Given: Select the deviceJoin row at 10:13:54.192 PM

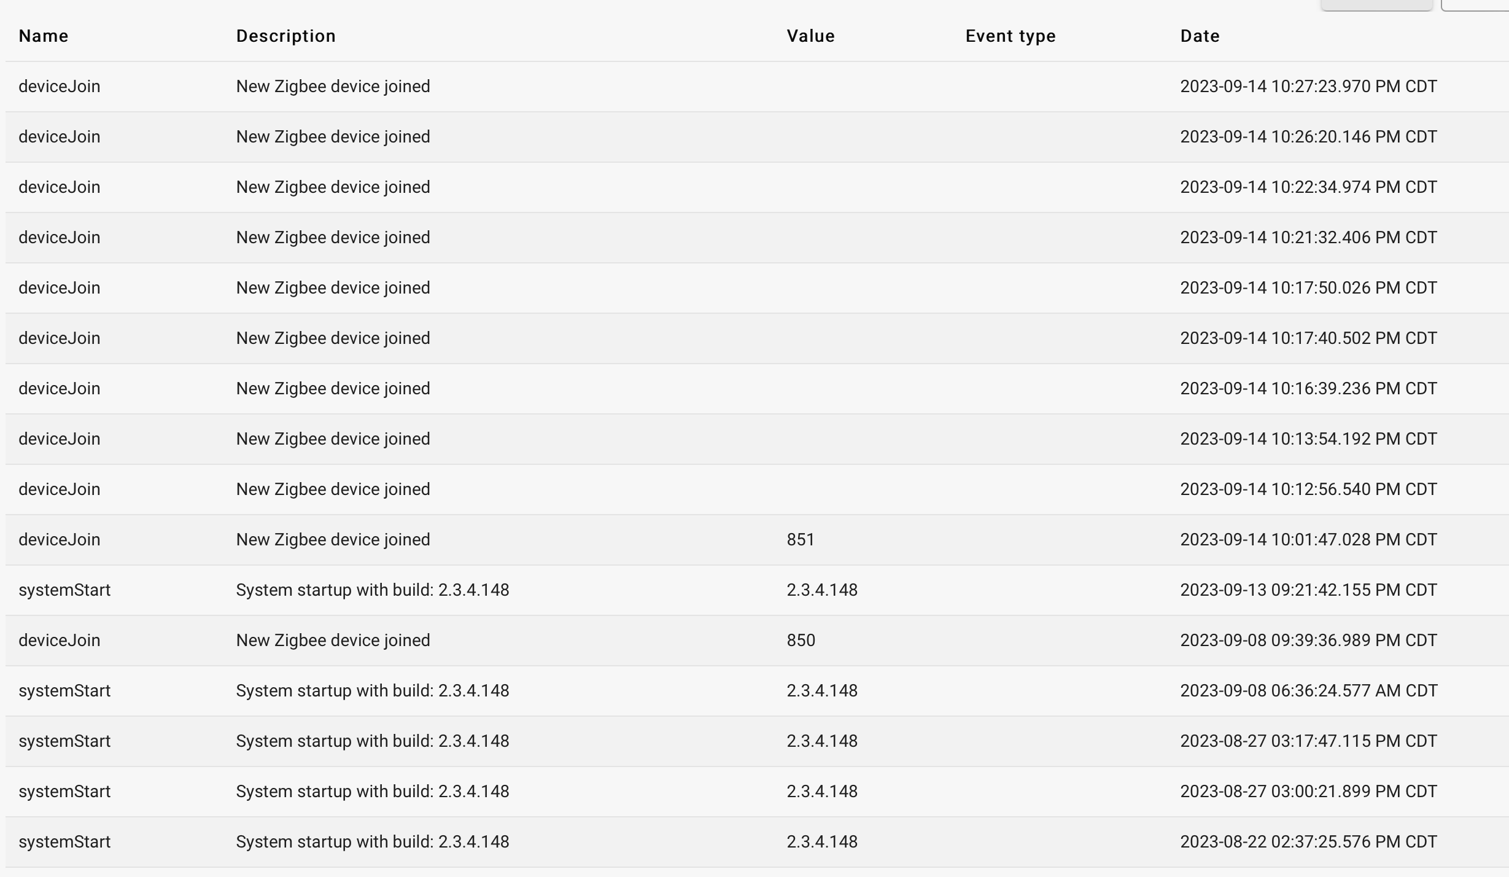Looking at the screenshot, I should pyautogui.click(x=757, y=439).
